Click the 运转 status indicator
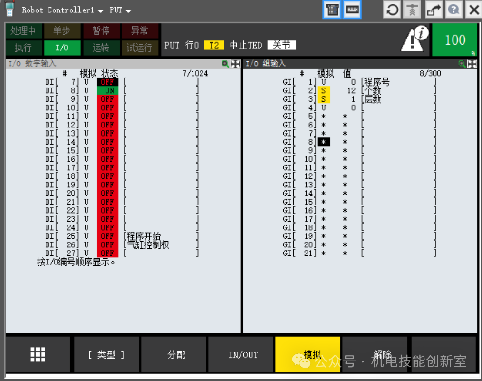The width and height of the screenshot is (482, 381). click(x=101, y=48)
